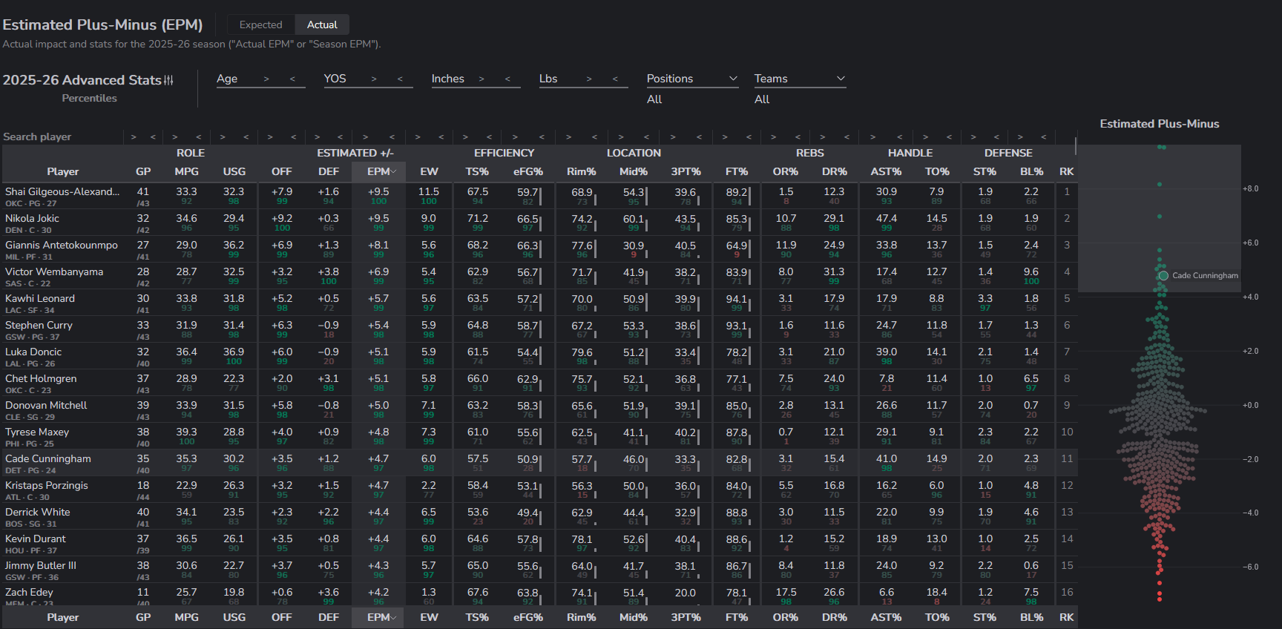Viewport: 1282px width, 629px height.
Task: Sort by the top TS% column header
Action: coord(477,171)
